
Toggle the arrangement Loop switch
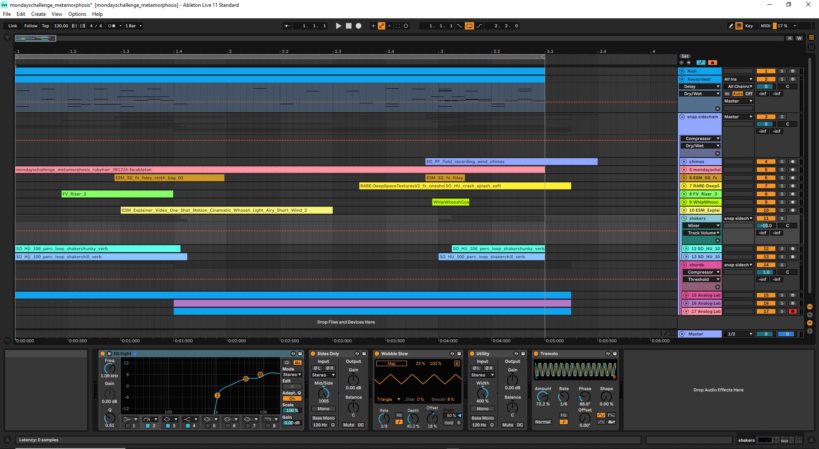coord(469,26)
